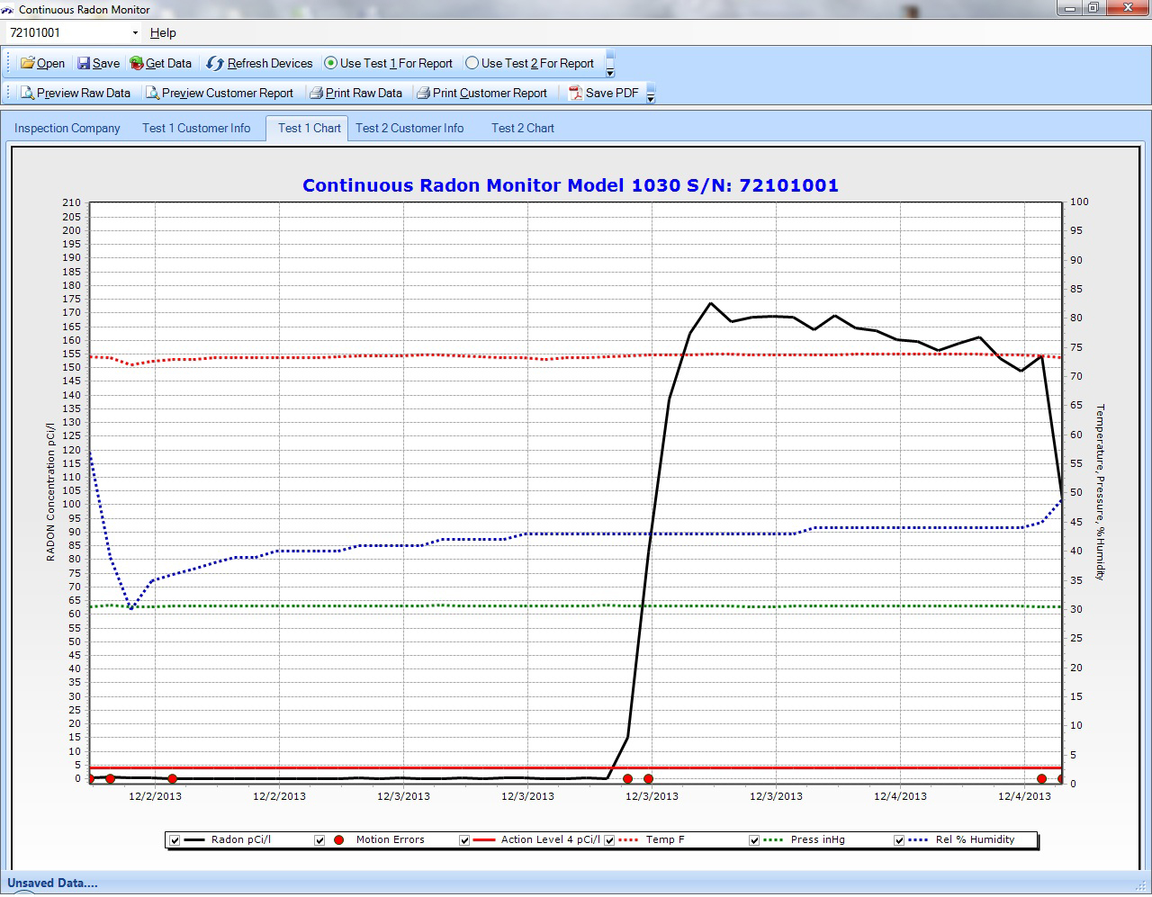1152x897 pixels.
Task: Open the Help menu
Action: [163, 33]
